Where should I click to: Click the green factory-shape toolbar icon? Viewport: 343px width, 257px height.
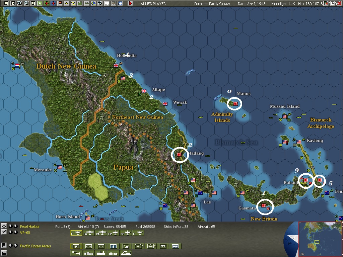coord(80,3)
